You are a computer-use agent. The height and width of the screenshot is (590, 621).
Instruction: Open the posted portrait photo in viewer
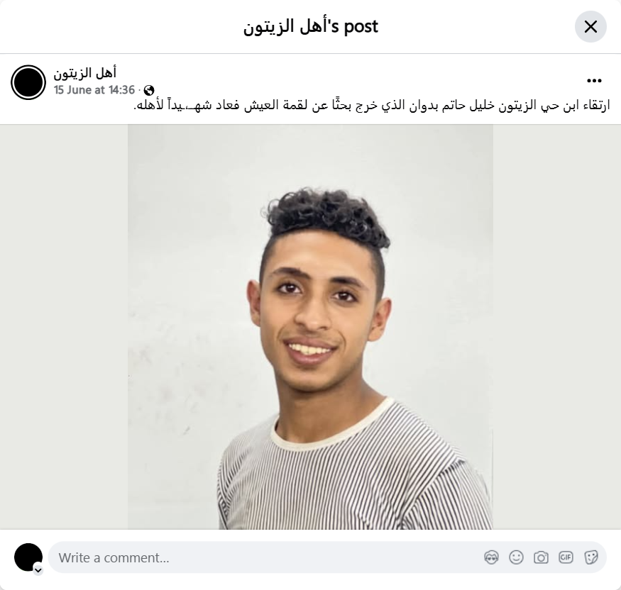coord(310,327)
